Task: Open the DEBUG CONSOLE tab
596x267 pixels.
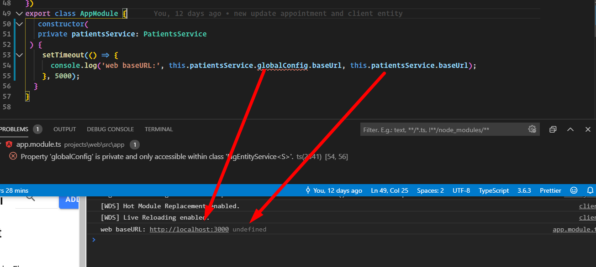Action: [111, 129]
